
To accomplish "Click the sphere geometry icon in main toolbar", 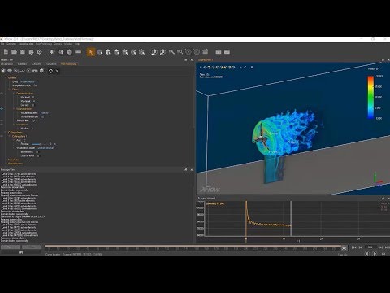I will [x=70, y=52].
